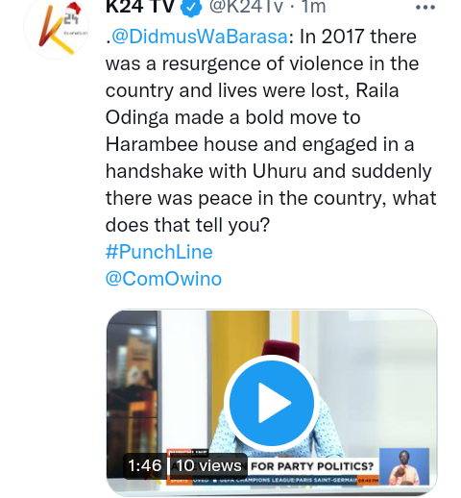Image resolution: width=461 pixels, height=498 pixels.
Task: Click the Santa hat on K24 logo
Action: click(x=73, y=9)
